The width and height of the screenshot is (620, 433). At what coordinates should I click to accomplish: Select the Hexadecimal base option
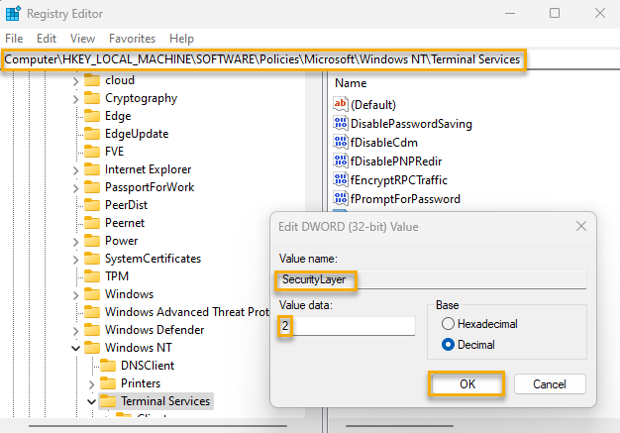click(449, 324)
